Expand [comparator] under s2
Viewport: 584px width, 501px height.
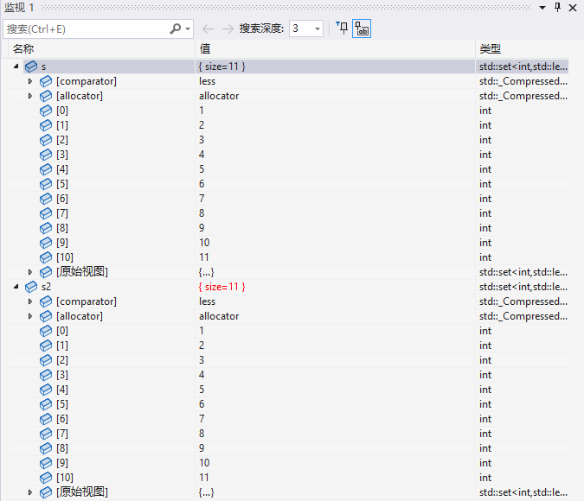tap(30, 301)
